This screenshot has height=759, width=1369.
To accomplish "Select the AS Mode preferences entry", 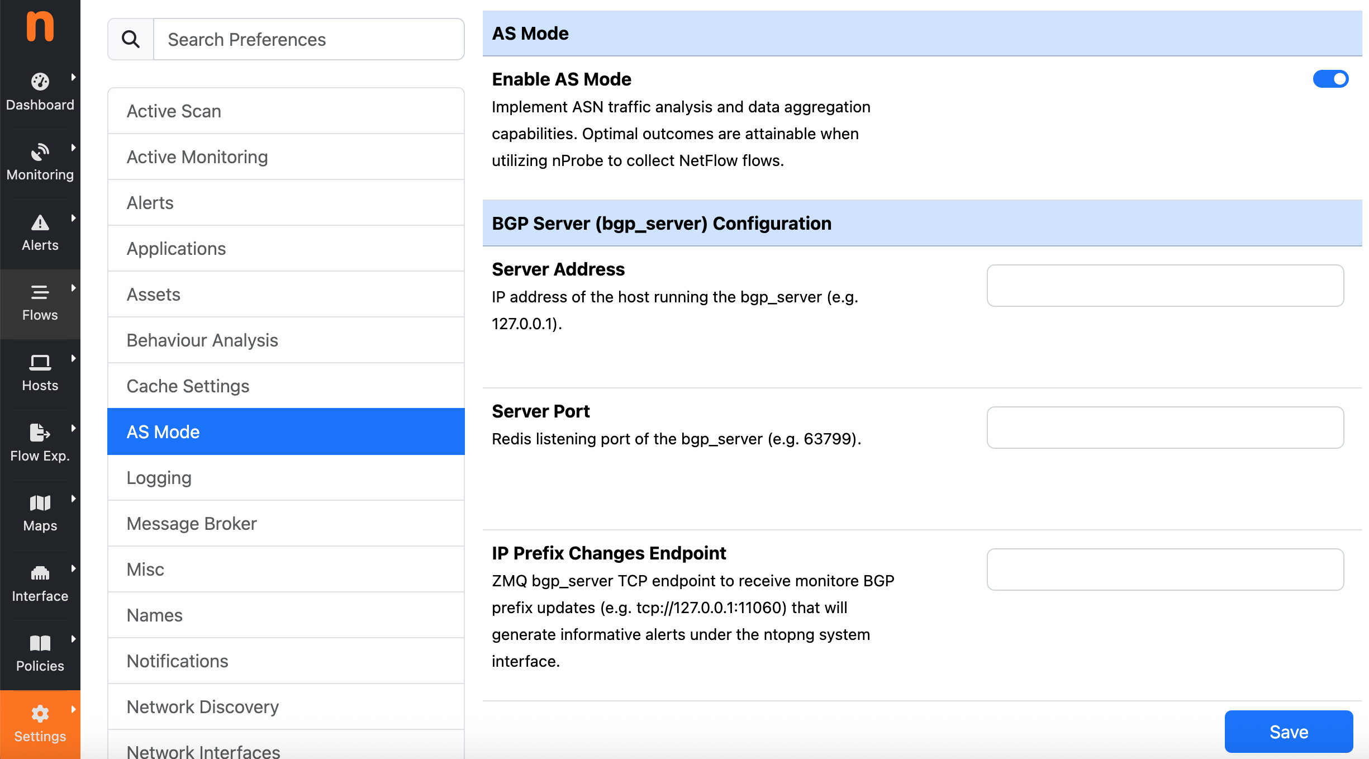I will click(x=286, y=432).
